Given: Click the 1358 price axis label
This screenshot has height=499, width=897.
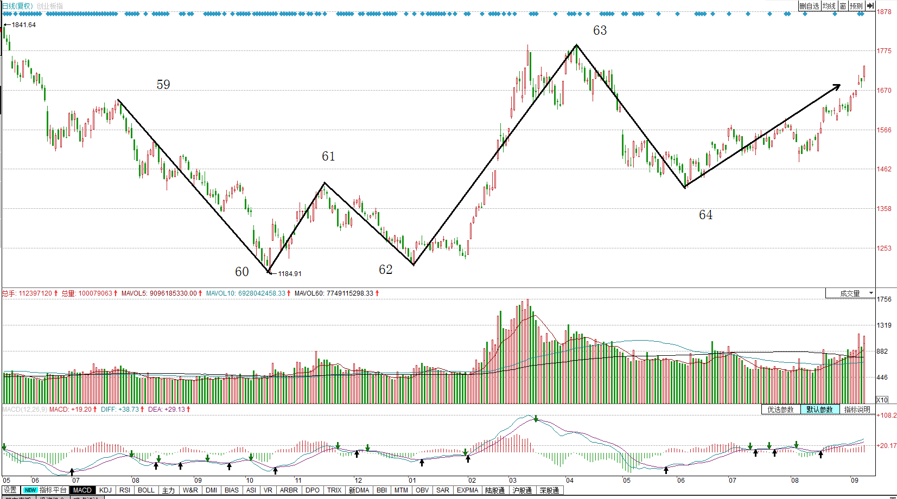Looking at the screenshot, I should [884, 209].
